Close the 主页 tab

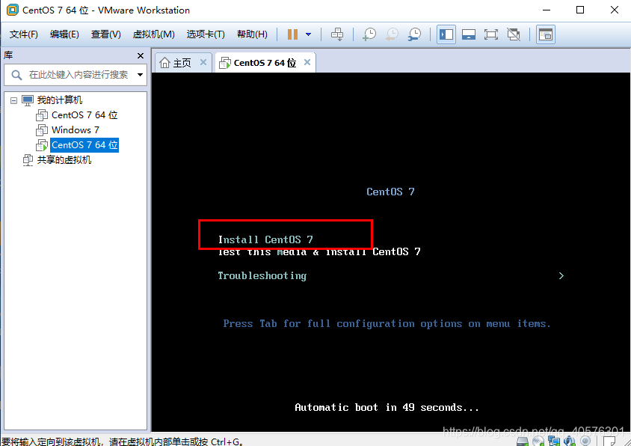click(x=203, y=62)
